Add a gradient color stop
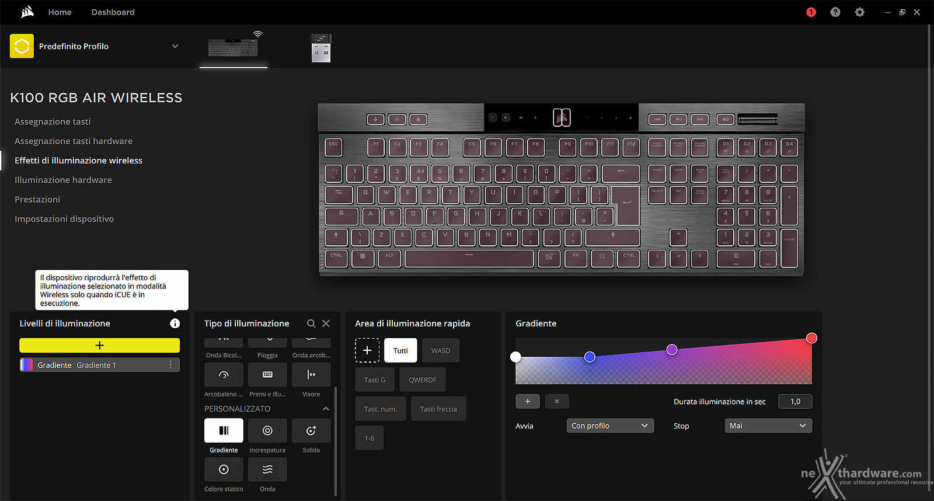The width and height of the screenshot is (934, 501). [x=528, y=401]
